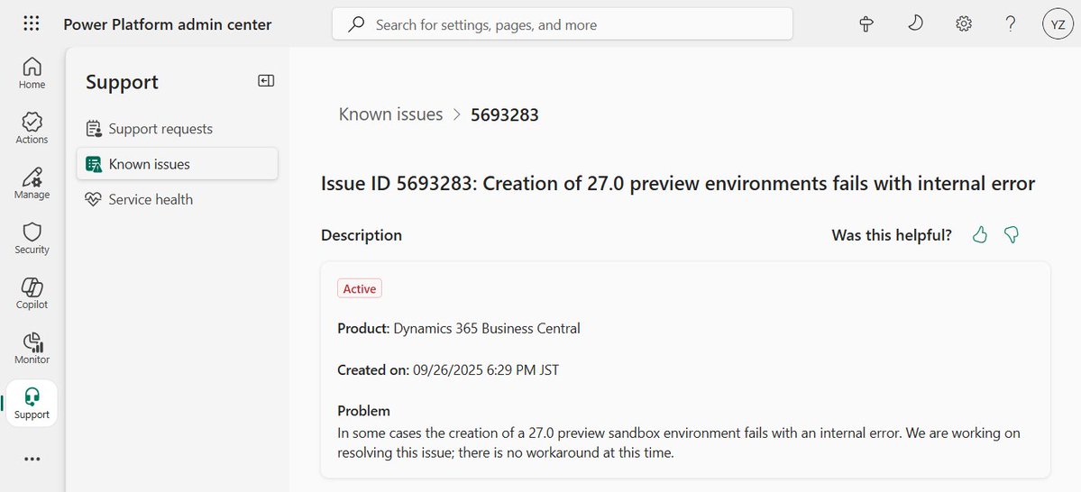Screen dimensions: 1081x492
Task: Click the Description section heading
Action: (x=362, y=235)
